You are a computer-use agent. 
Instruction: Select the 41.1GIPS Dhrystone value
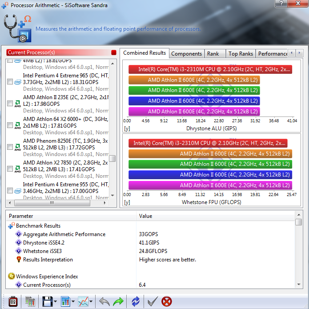click(149, 243)
